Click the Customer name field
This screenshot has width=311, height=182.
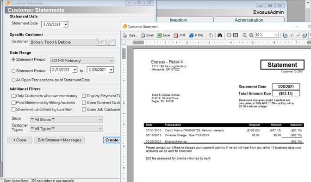click(64, 42)
